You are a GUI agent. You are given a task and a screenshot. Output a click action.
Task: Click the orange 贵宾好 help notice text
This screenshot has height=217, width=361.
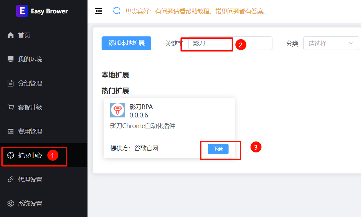(x=197, y=11)
